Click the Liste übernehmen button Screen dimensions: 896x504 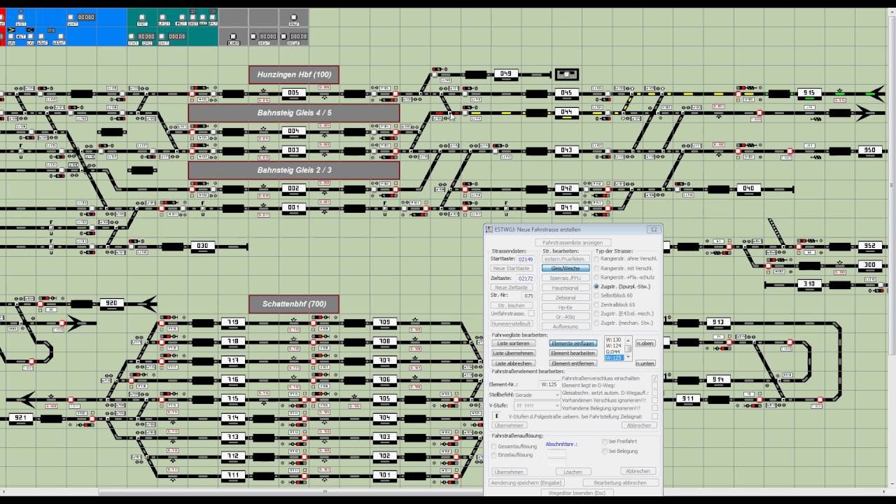pos(513,353)
